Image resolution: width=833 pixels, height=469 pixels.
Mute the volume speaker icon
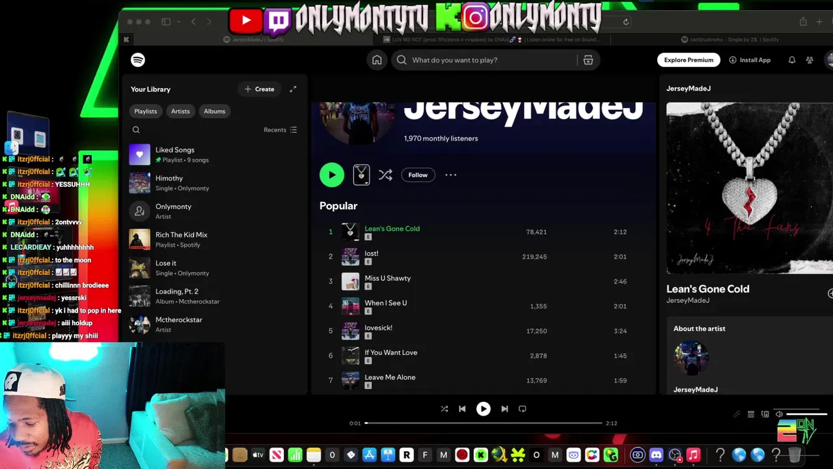point(779,414)
